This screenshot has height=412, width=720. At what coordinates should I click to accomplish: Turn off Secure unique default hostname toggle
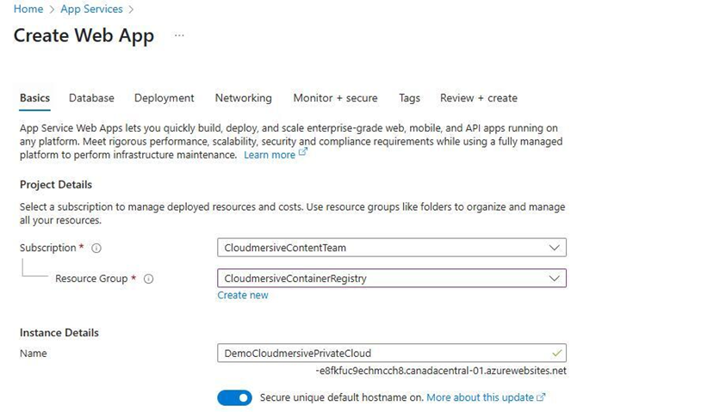(234, 397)
